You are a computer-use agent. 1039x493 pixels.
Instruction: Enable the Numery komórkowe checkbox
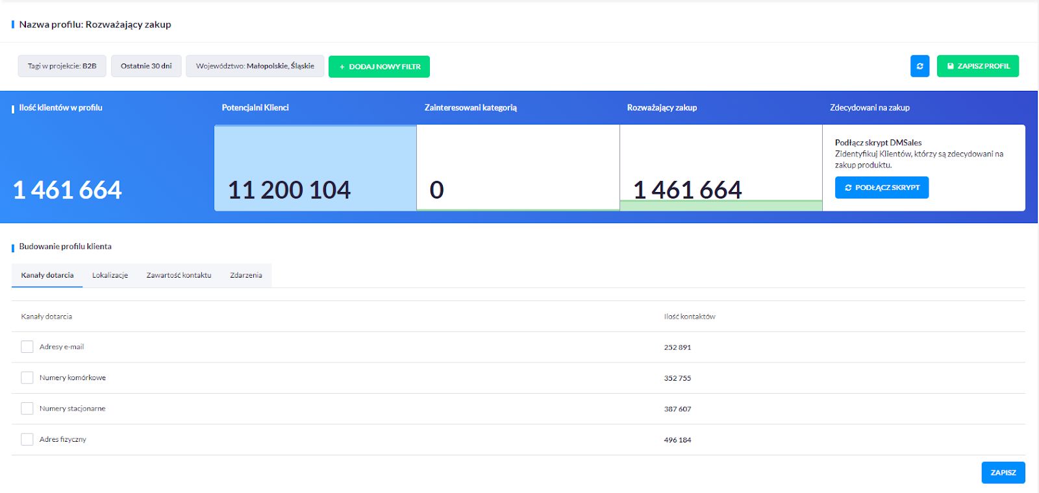27,378
